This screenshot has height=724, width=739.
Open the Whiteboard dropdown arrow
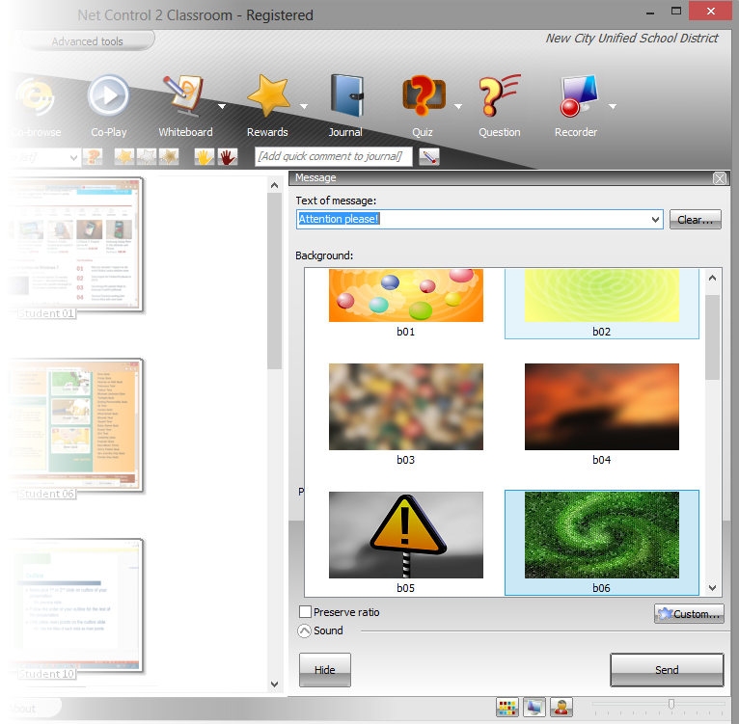pos(222,106)
